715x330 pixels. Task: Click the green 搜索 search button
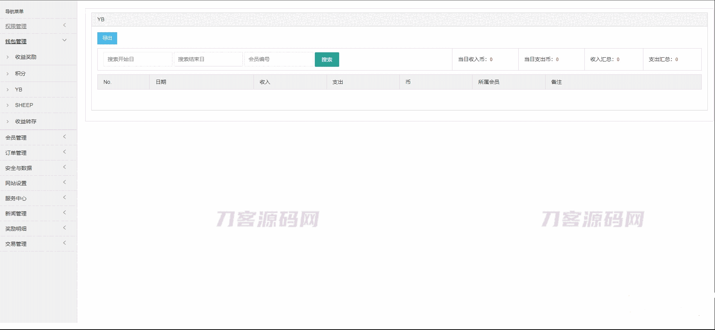click(327, 60)
